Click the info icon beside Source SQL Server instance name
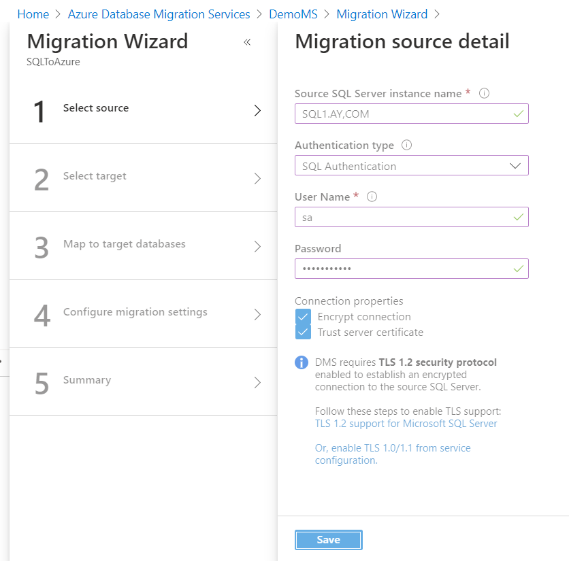This screenshot has height=561, width=569. [x=484, y=93]
